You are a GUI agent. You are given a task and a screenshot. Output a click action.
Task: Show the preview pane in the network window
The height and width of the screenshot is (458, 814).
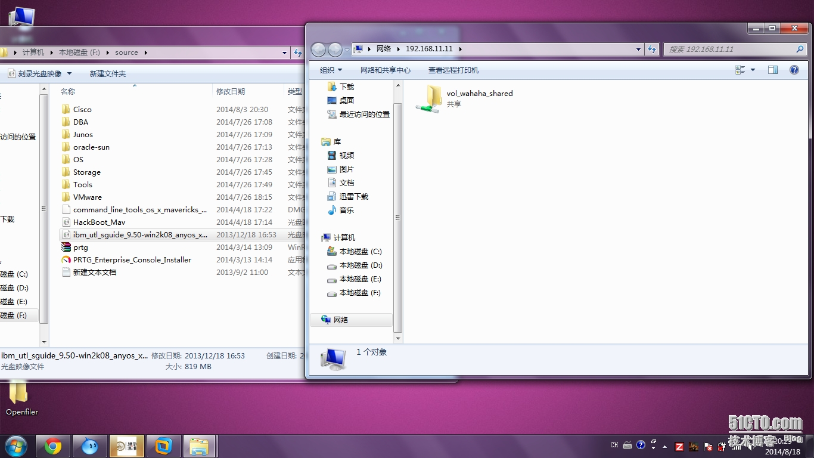click(773, 70)
